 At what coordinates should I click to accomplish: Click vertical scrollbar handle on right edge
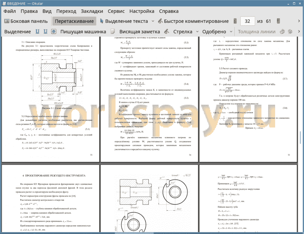[x=300, y=138]
